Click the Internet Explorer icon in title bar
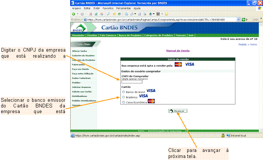Viewport: 263px width, 161px height. (72, 3)
